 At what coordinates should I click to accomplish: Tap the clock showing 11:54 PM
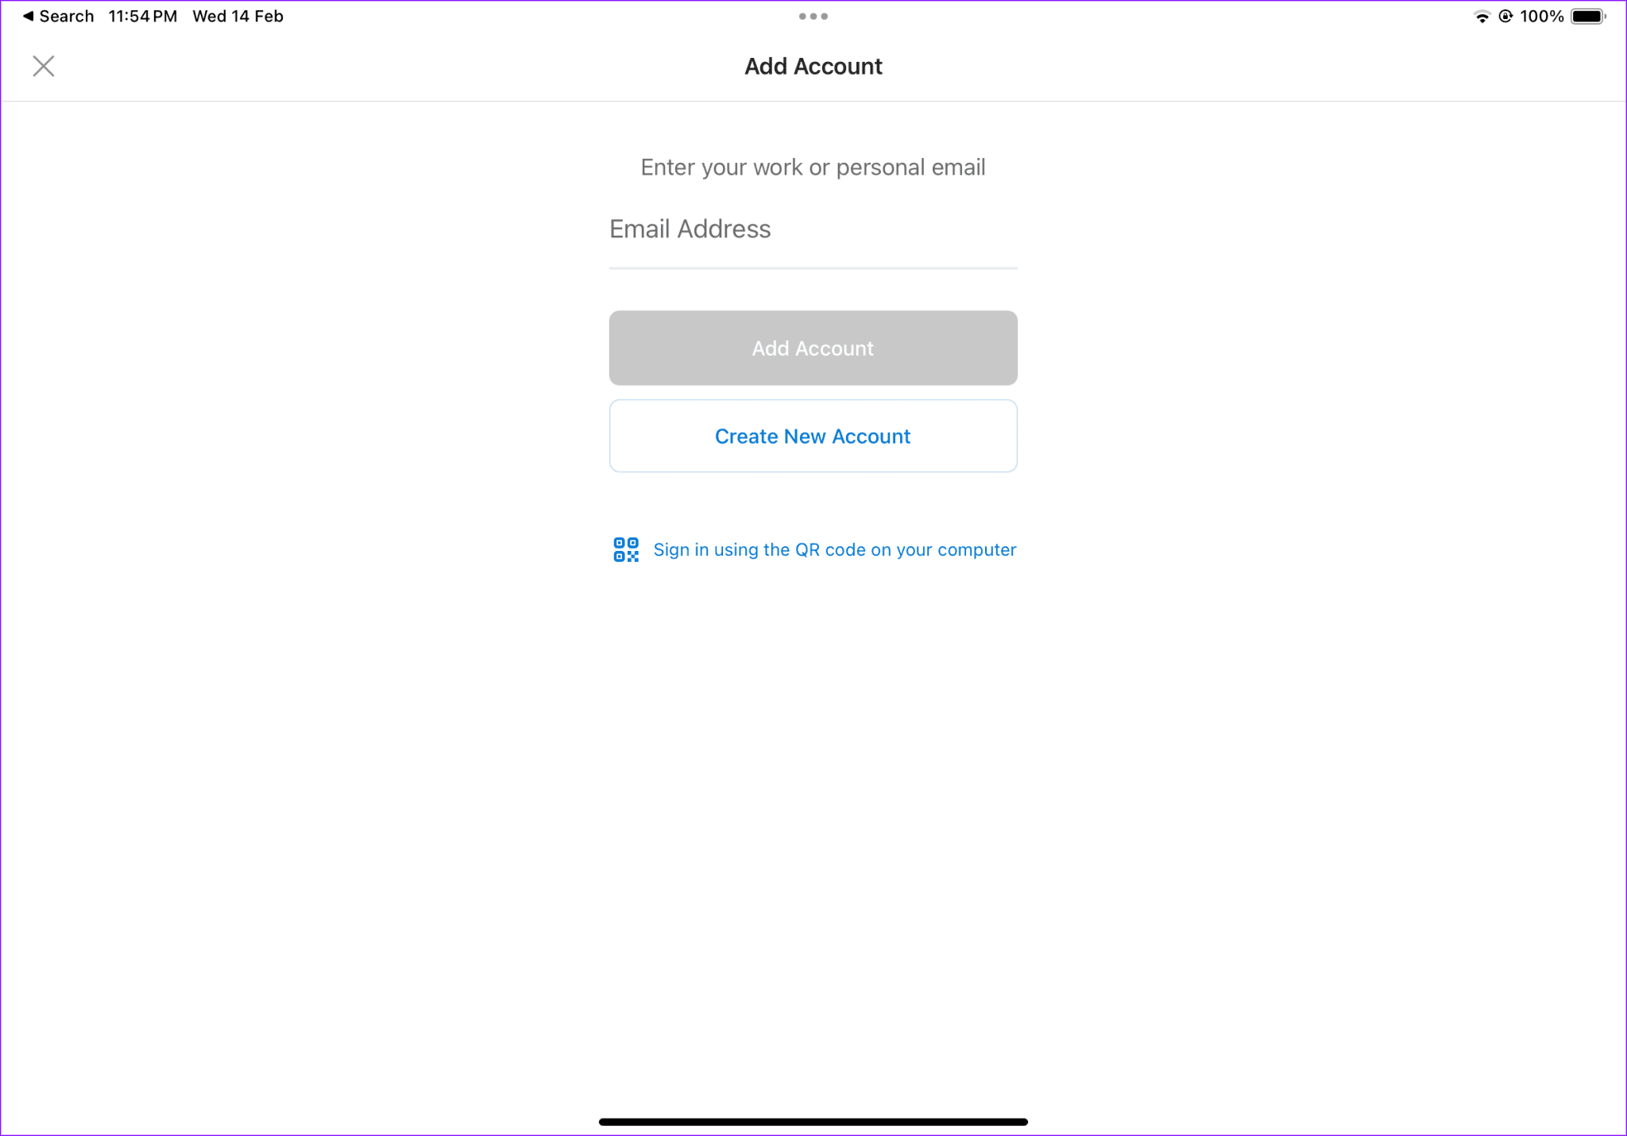[142, 15]
